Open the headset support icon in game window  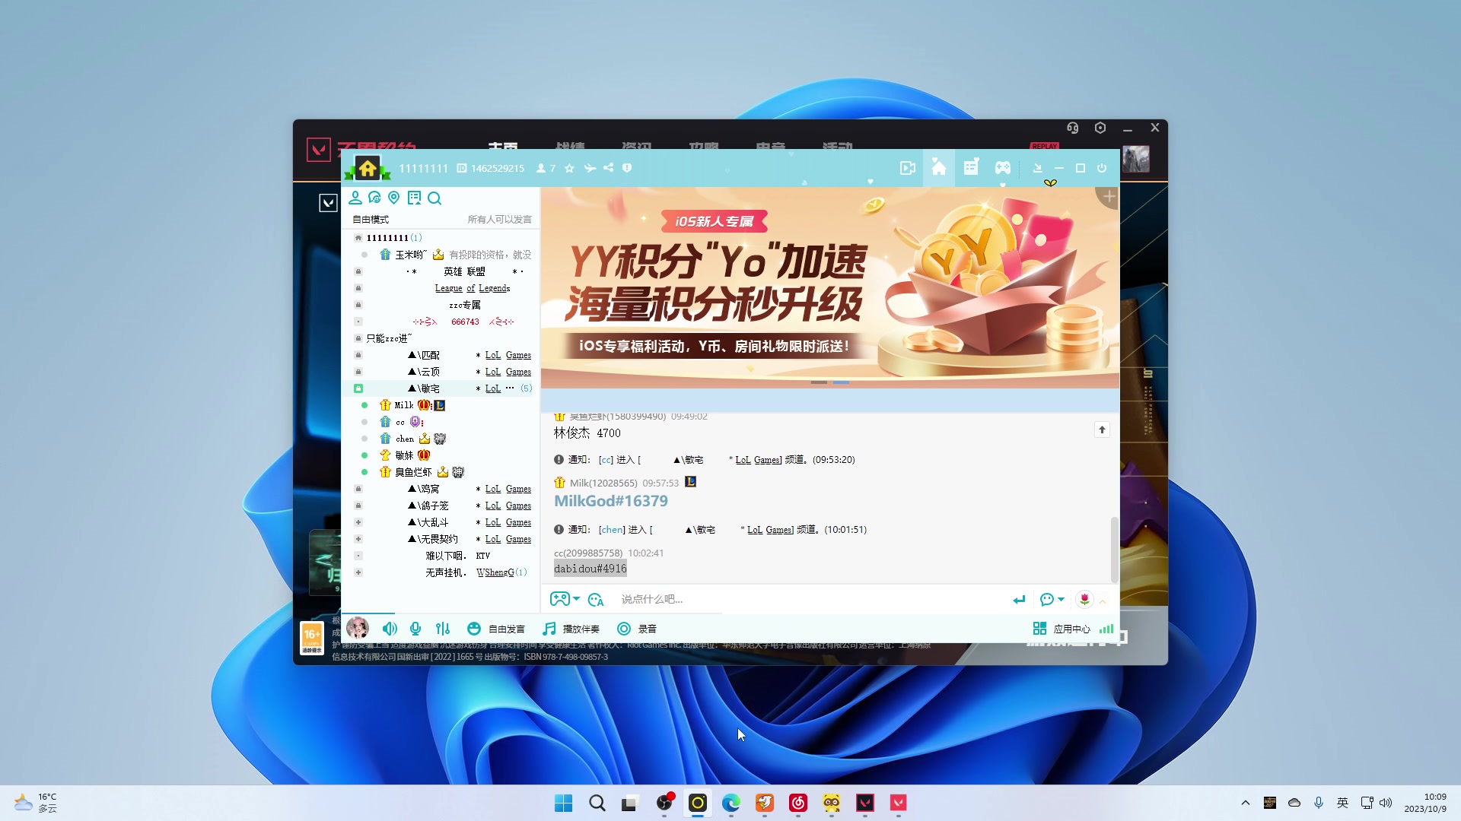coord(1073,128)
